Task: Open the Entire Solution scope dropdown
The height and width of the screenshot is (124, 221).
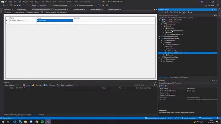Action: (x=13, y=85)
